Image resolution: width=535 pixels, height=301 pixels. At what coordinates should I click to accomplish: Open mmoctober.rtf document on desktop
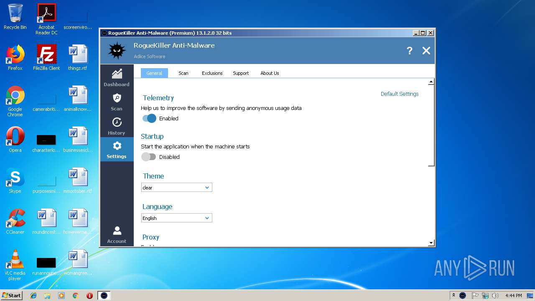pyautogui.click(x=78, y=181)
